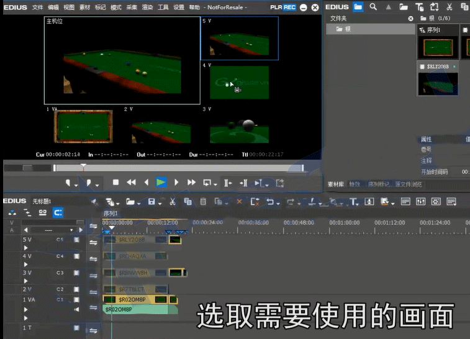Click the Voice Over microphone icon
Viewport: 470px width, 339px height.
[369, 201]
